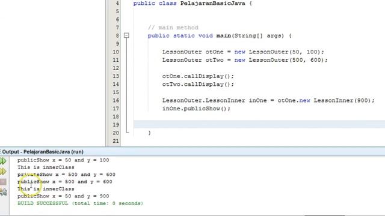Click the 'otTwo.callDisplay();' statement

pyautogui.click(x=198, y=84)
